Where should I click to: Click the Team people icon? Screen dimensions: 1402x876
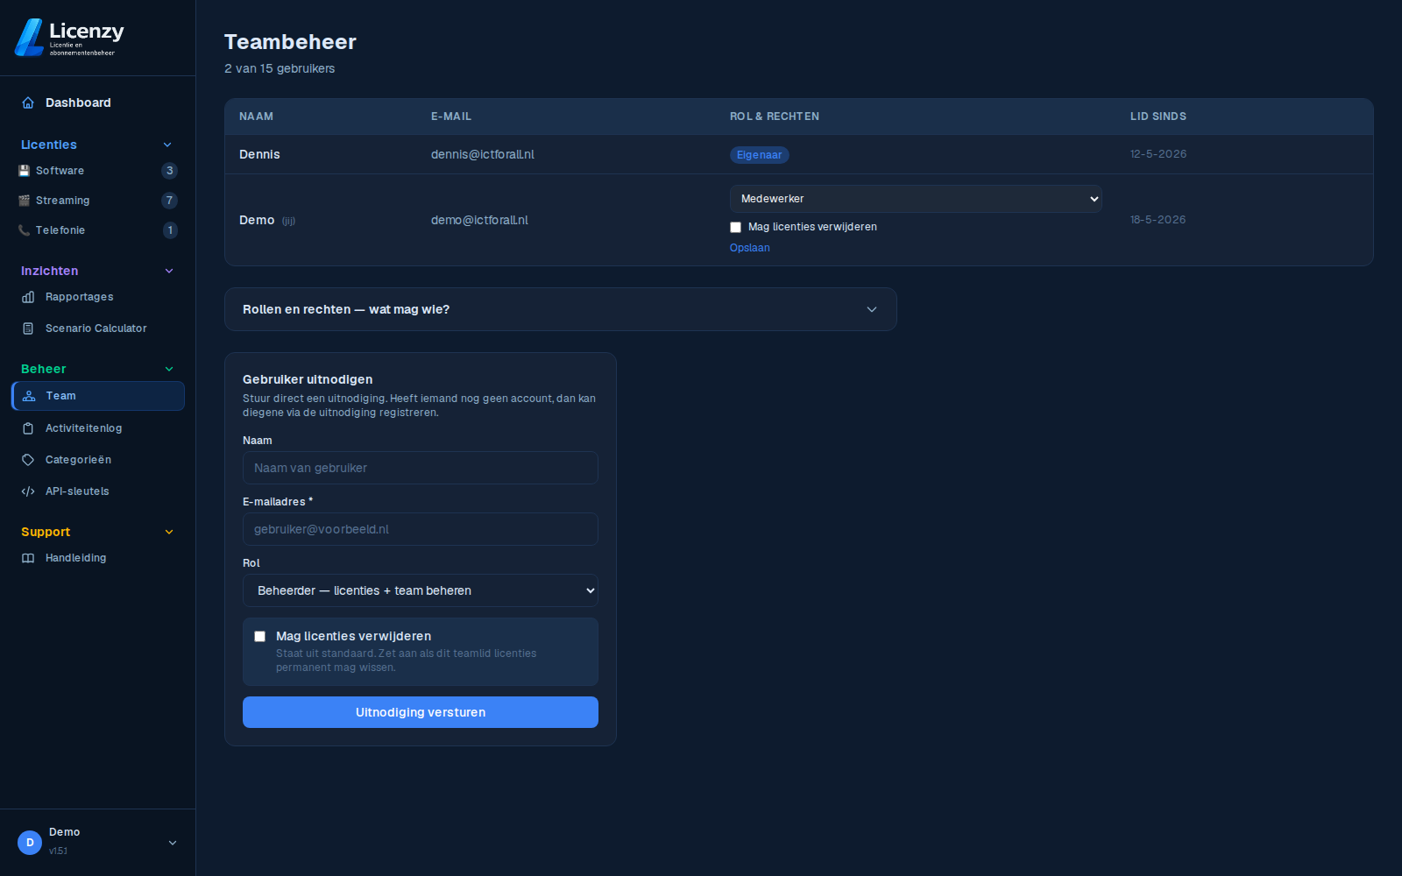[x=29, y=396]
